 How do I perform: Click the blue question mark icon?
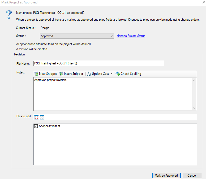(x=9, y=15)
